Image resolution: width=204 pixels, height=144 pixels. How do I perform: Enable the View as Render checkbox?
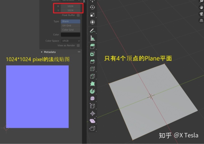(x=78, y=45)
